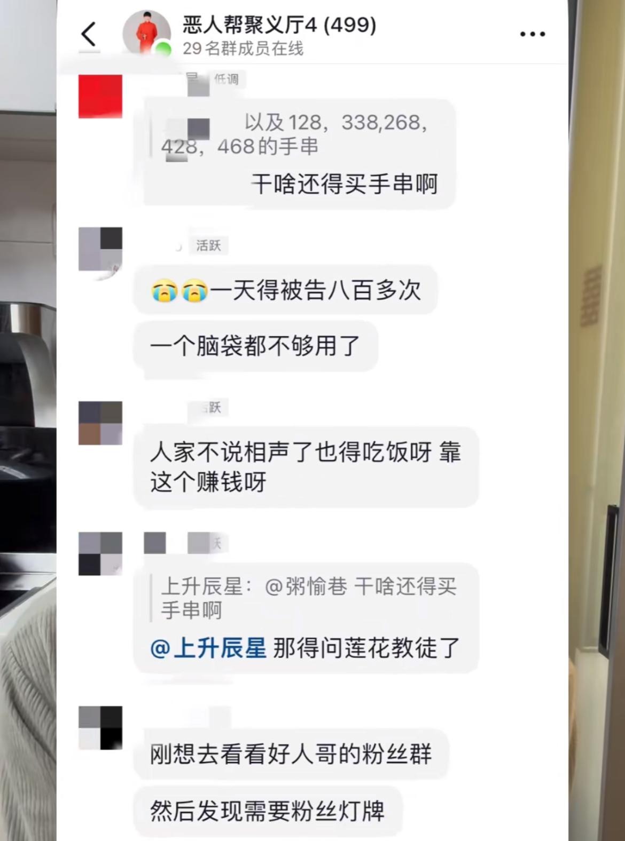Tap the back arrow icon

click(89, 34)
